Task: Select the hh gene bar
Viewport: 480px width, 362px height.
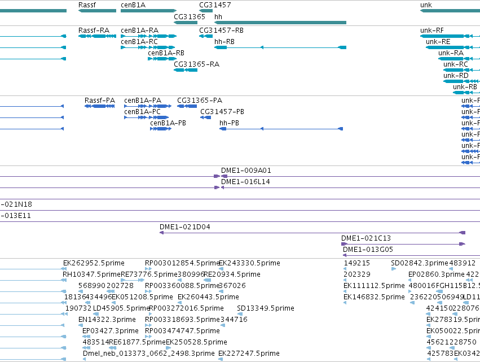Action: pos(280,23)
